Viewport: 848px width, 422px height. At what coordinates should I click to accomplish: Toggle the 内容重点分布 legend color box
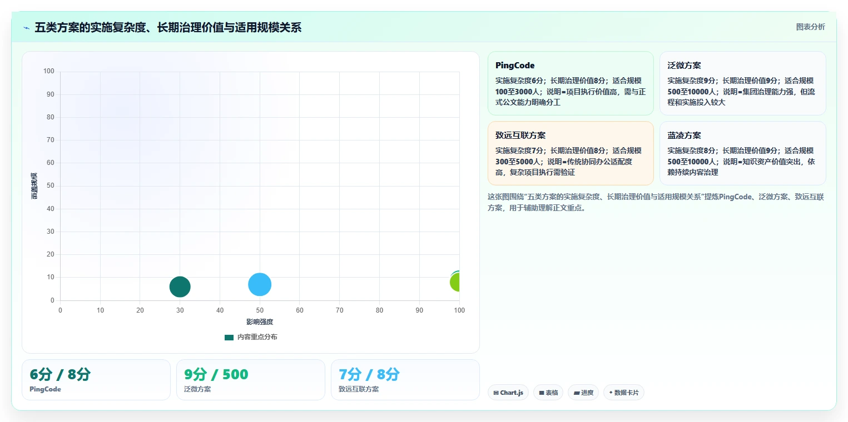point(229,337)
